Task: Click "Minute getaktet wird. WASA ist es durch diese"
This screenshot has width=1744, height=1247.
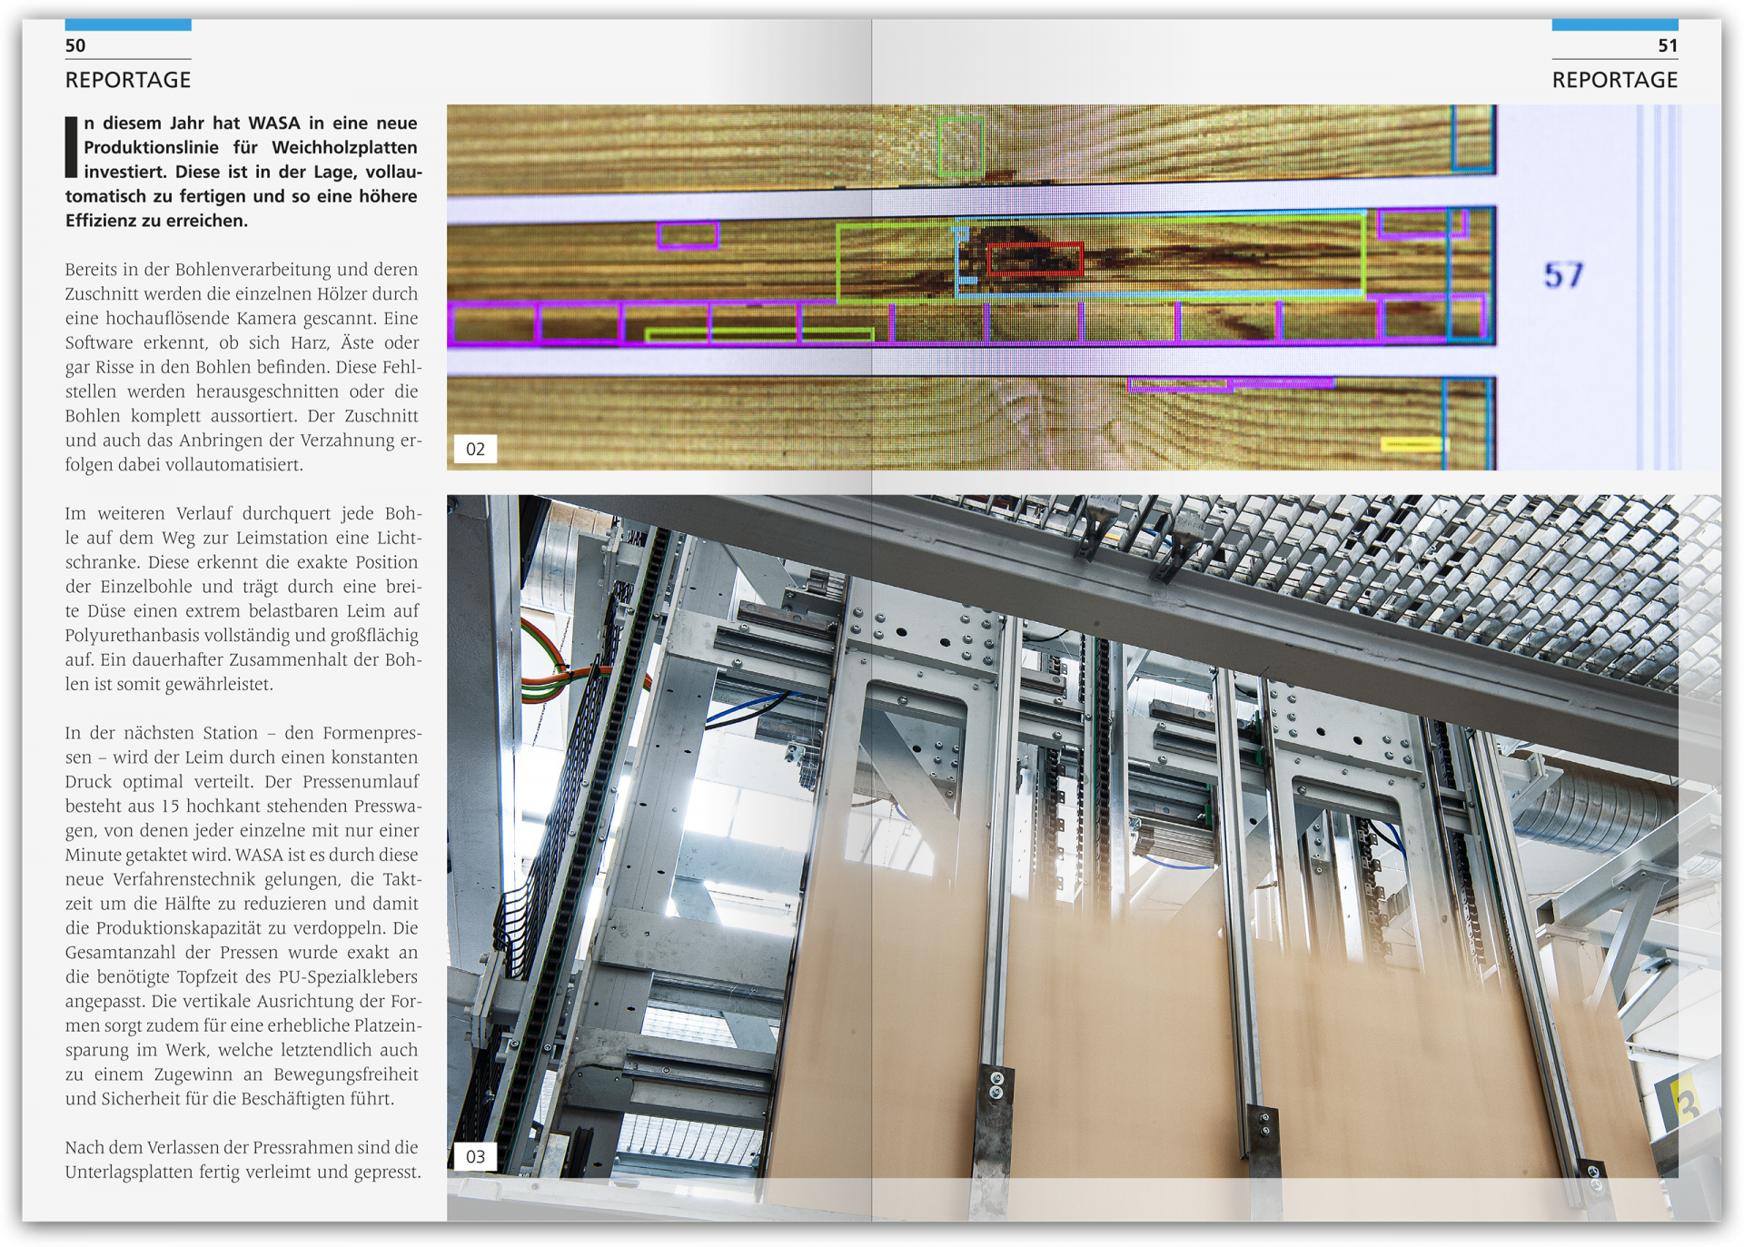Action: coord(242,856)
